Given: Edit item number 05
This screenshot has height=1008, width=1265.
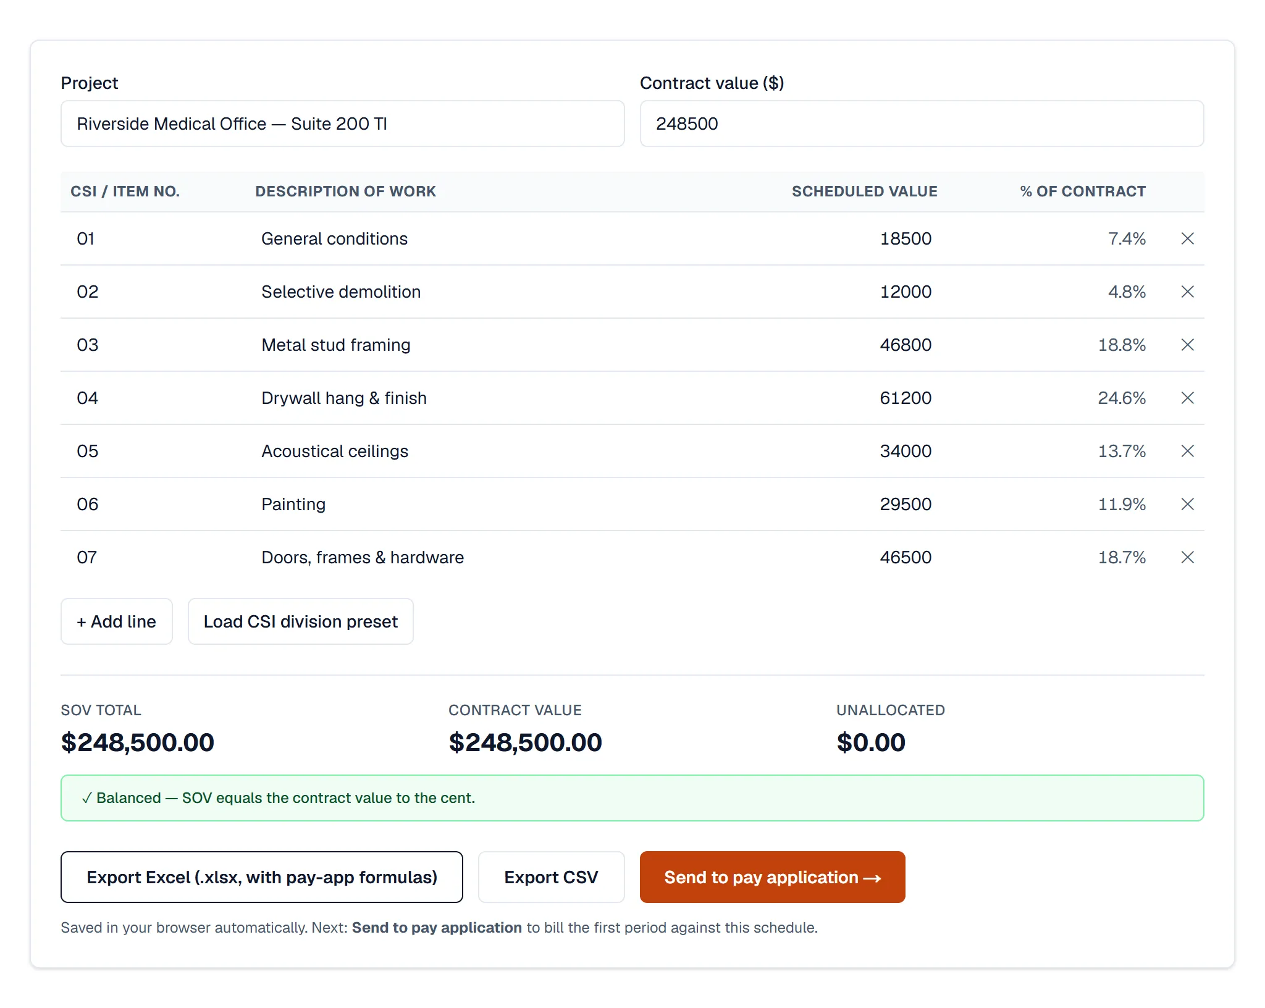Looking at the screenshot, I should point(154,451).
